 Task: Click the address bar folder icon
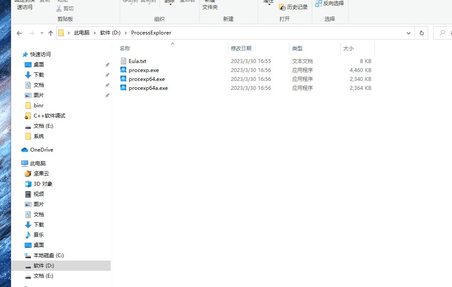(x=61, y=33)
